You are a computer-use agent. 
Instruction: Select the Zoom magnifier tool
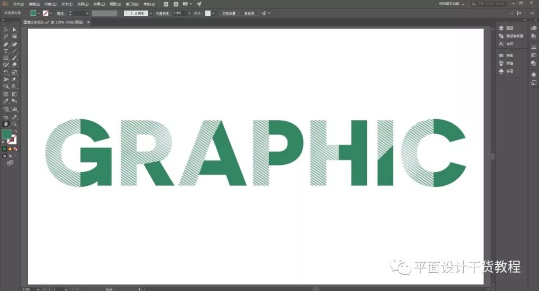pos(14,124)
